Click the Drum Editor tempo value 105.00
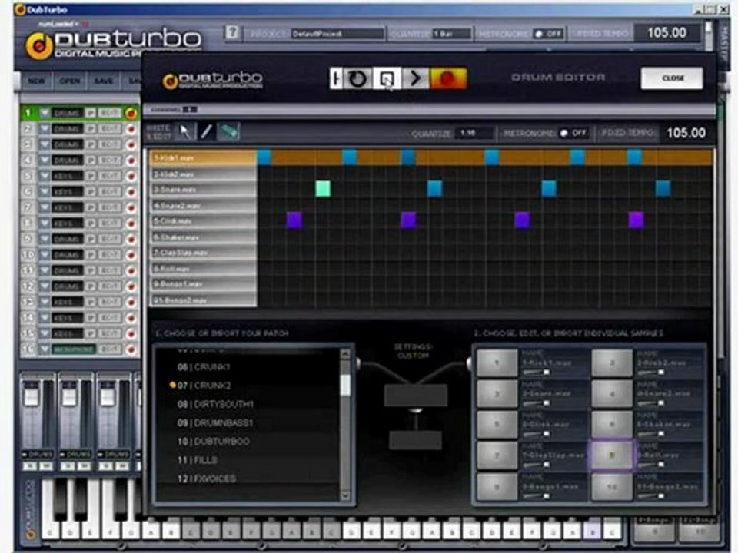The height and width of the screenshot is (553, 738). click(686, 133)
